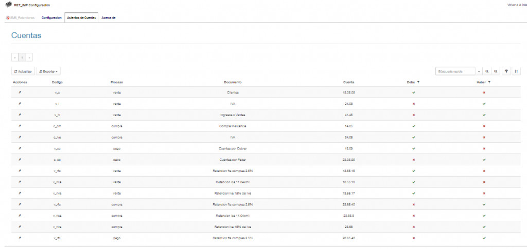Go to the next page arrow
Viewport: 527px width, 249px height.
(29, 58)
